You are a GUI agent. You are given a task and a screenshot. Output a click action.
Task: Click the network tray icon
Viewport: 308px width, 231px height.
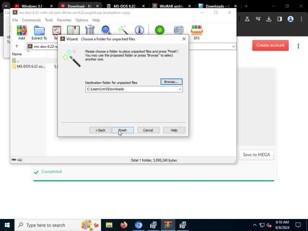coord(262,225)
